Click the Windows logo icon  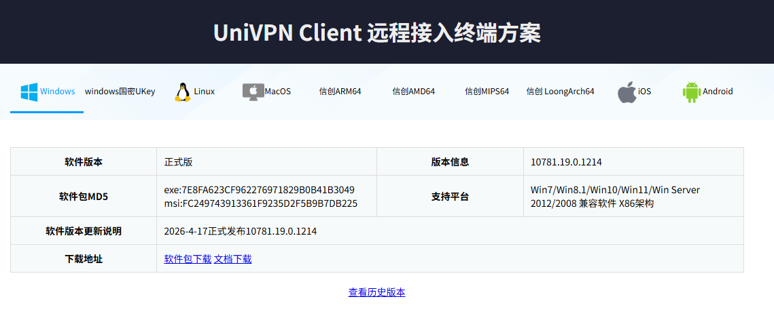point(29,92)
